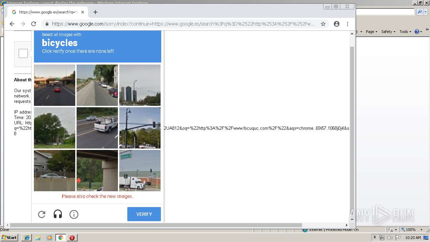
Task: Open the Start menu
Action: coord(9,238)
